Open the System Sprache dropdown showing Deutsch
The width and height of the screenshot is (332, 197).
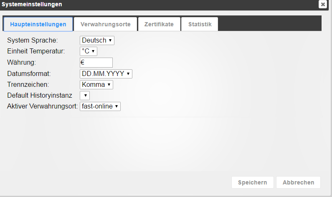[97, 40]
